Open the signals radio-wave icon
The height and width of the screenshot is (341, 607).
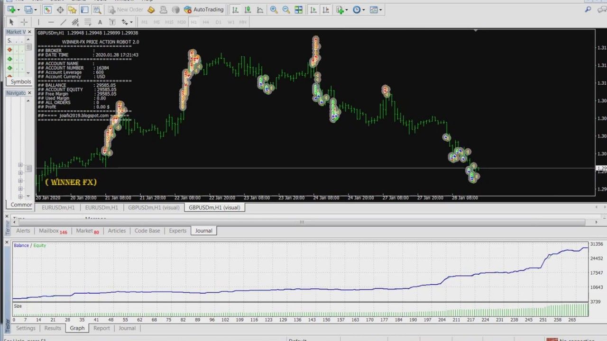click(x=175, y=9)
